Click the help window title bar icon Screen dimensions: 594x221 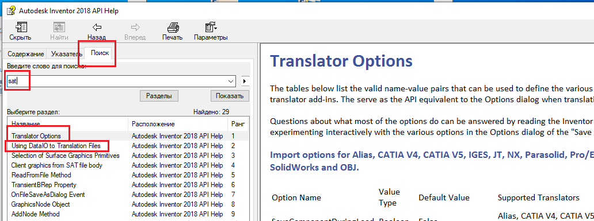12,10
